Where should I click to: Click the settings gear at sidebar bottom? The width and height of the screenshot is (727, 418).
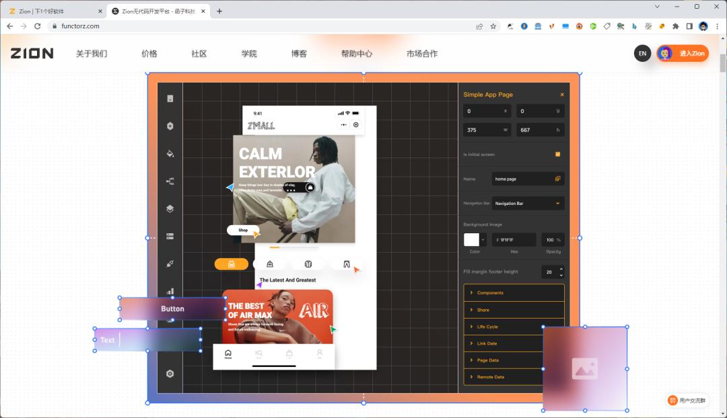click(170, 373)
